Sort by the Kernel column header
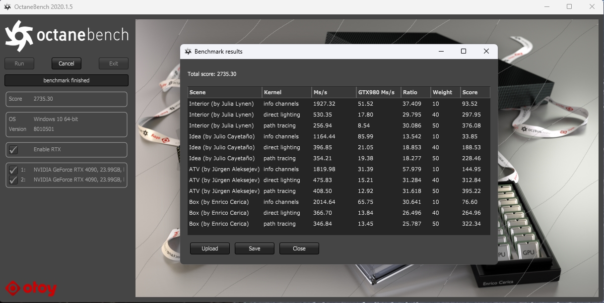The image size is (604, 303). (x=287, y=92)
